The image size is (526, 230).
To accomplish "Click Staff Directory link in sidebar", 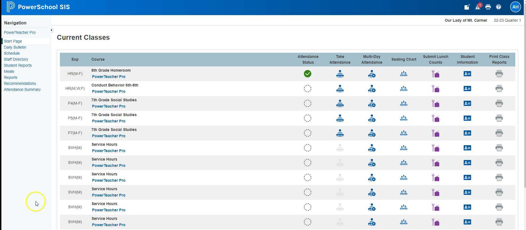I will pyautogui.click(x=16, y=59).
